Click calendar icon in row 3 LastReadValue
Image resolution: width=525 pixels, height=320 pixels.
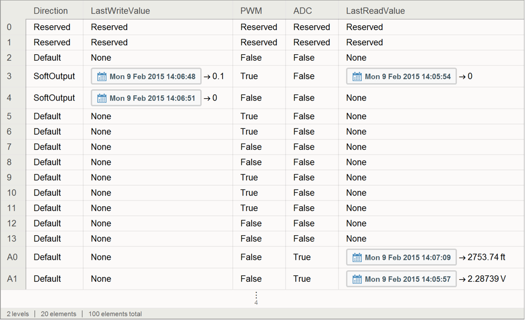coord(357,77)
